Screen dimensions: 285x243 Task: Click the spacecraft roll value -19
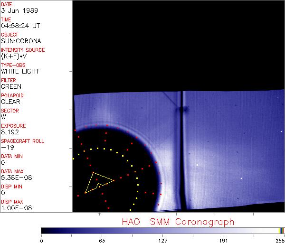pos(7,147)
